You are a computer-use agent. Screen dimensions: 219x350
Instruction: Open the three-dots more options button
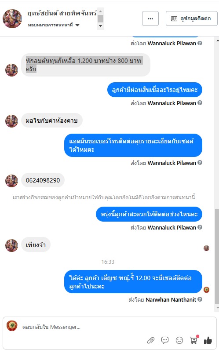point(150,18)
